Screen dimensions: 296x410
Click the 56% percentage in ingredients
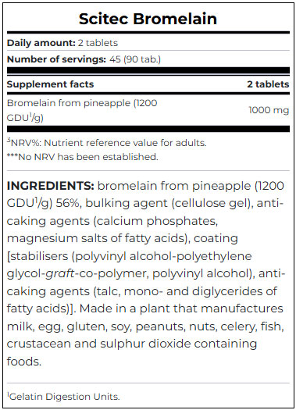[x=67, y=203]
